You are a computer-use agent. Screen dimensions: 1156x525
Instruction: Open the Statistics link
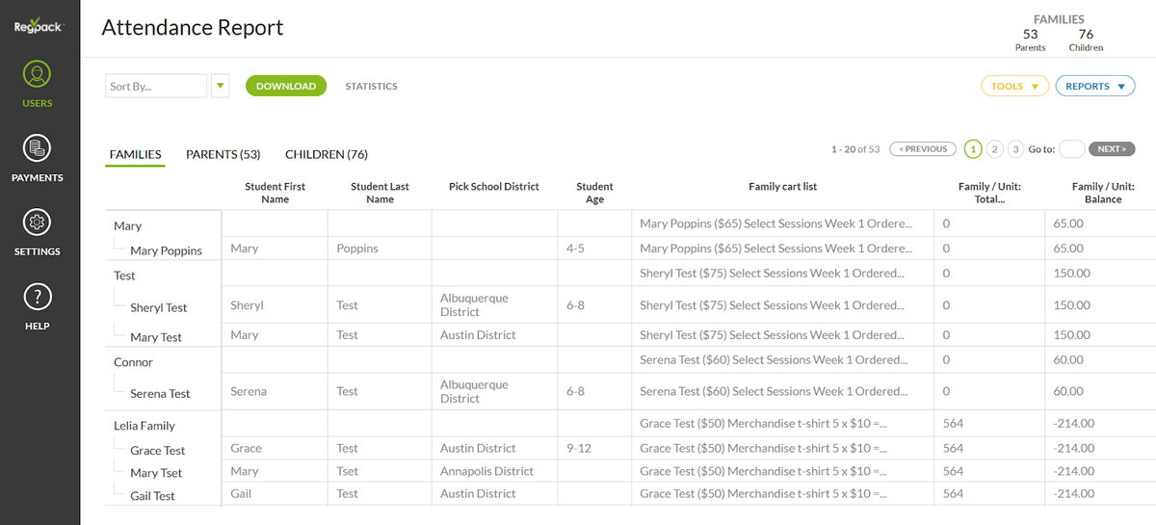371,86
